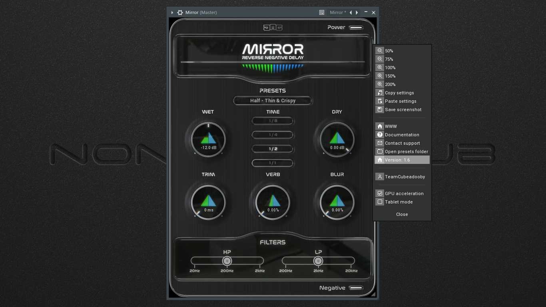Choose 150% zoom menu entry
The image size is (546, 307).
point(402,76)
